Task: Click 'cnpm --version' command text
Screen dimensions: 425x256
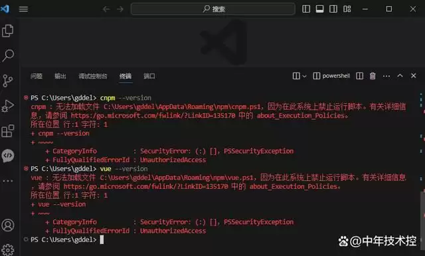Action: click(126, 98)
